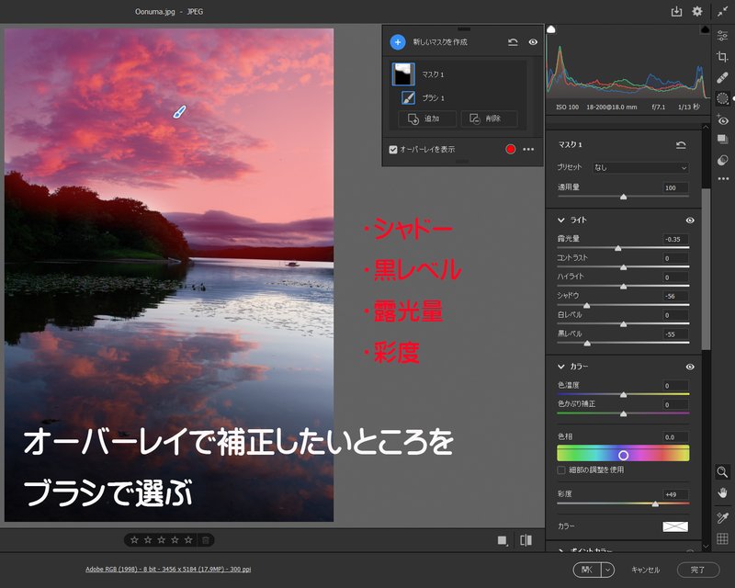Click the 色温度 slider handle
The height and width of the screenshot is (588, 735).
coord(623,395)
